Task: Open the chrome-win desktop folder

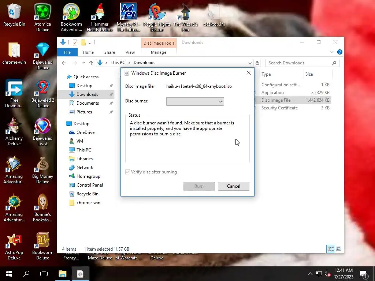Action: coord(14,53)
